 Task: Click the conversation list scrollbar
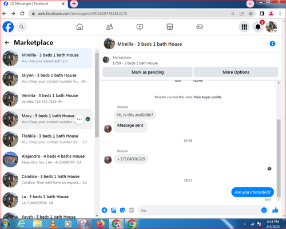click(x=97, y=95)
